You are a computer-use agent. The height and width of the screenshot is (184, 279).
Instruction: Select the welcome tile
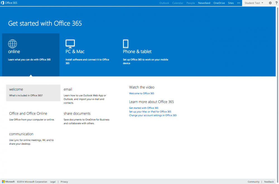click(33, 93)
